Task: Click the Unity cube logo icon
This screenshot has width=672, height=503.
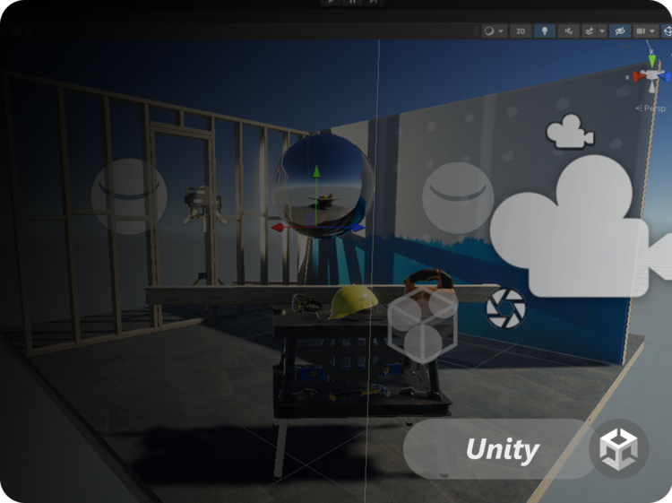Action: pos(619,448)
